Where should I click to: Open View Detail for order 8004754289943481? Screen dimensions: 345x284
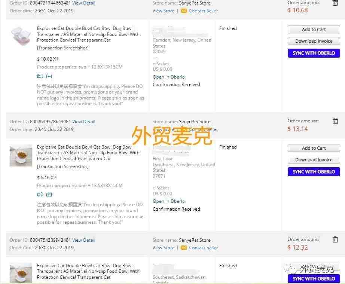[x=83, y=240]
